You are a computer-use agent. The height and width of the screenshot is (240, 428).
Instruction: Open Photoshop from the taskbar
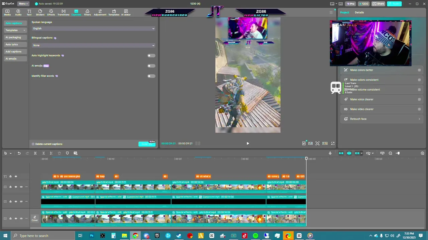[92, 236]
